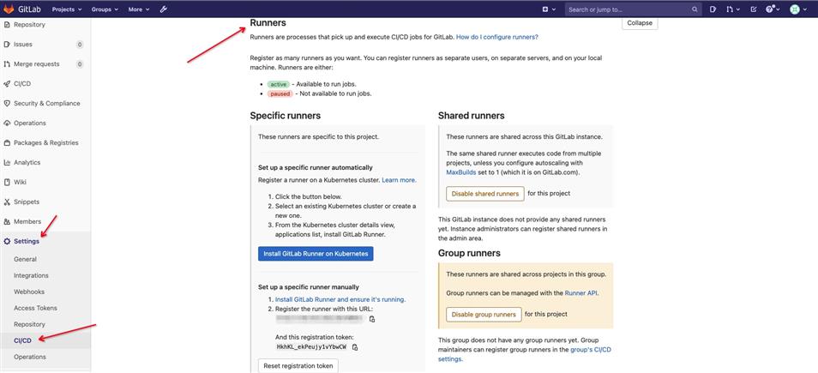Image resolution: width=818 pixels, height=373 pixels.
Task: Open Webhooks under Settings
Action: click(28, 292)
